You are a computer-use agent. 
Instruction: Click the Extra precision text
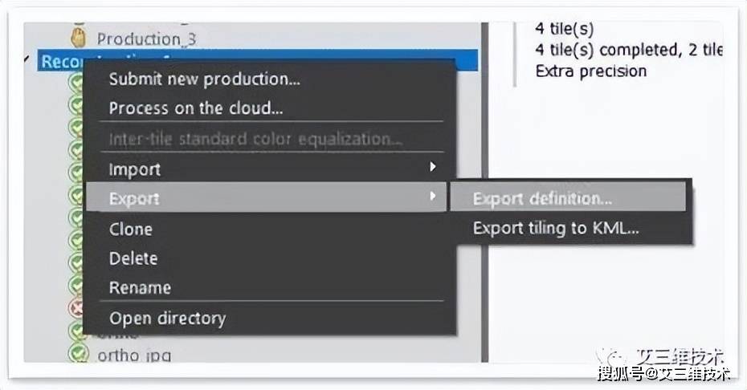[x=590, y=71]
